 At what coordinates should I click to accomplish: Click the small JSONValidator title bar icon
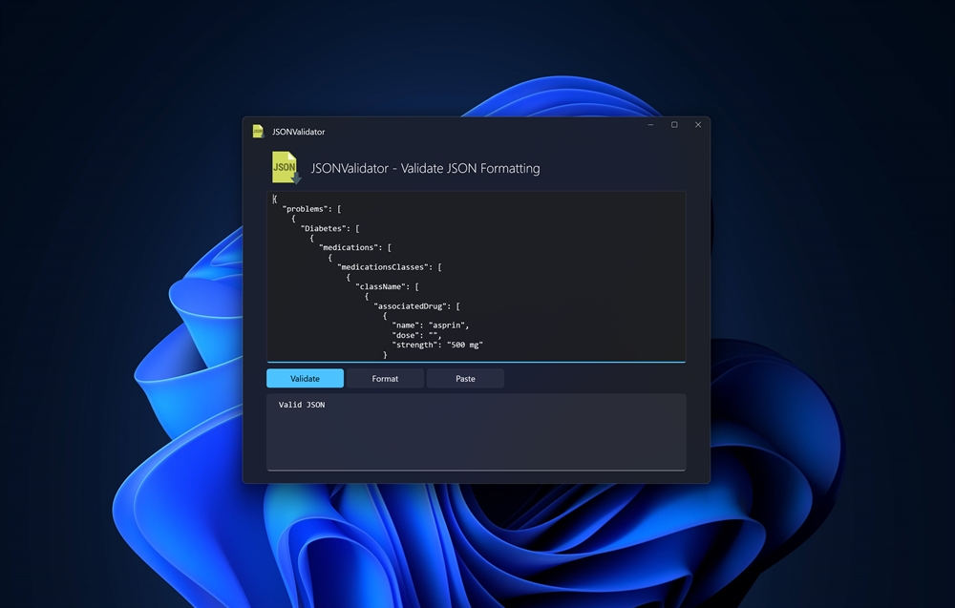[258, 132]
